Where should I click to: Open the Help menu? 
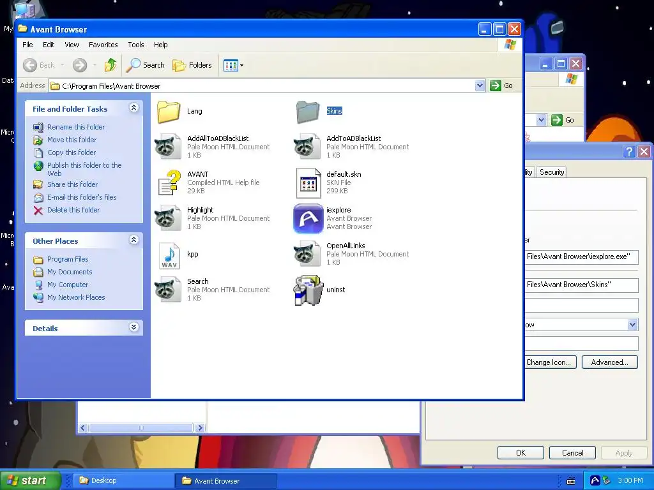coord(160,45)
